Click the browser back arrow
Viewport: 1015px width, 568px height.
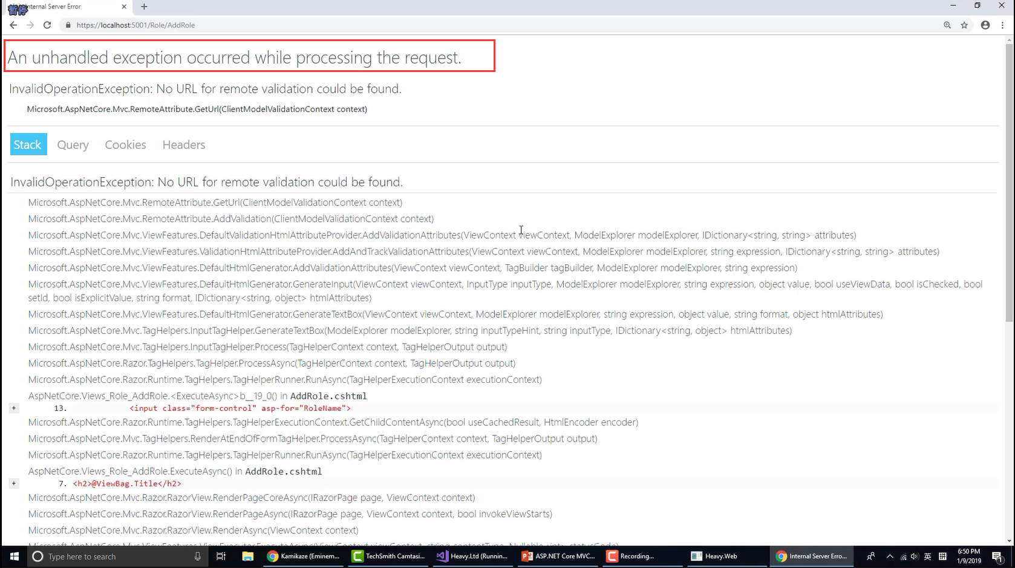pyautogui.click(x=13, y=25)
